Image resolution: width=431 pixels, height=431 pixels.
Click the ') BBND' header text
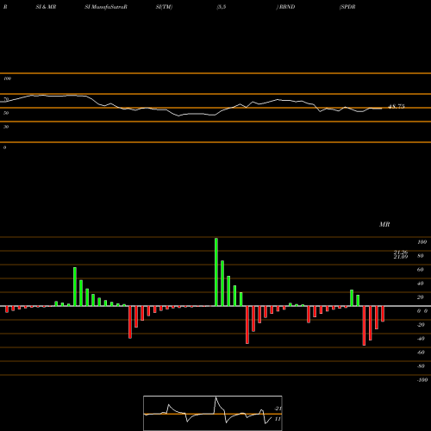pos(285,7)
